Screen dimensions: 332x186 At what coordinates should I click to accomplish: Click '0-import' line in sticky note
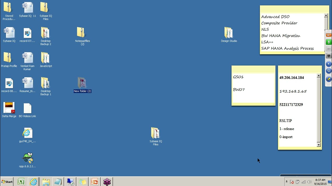point(286,137)
